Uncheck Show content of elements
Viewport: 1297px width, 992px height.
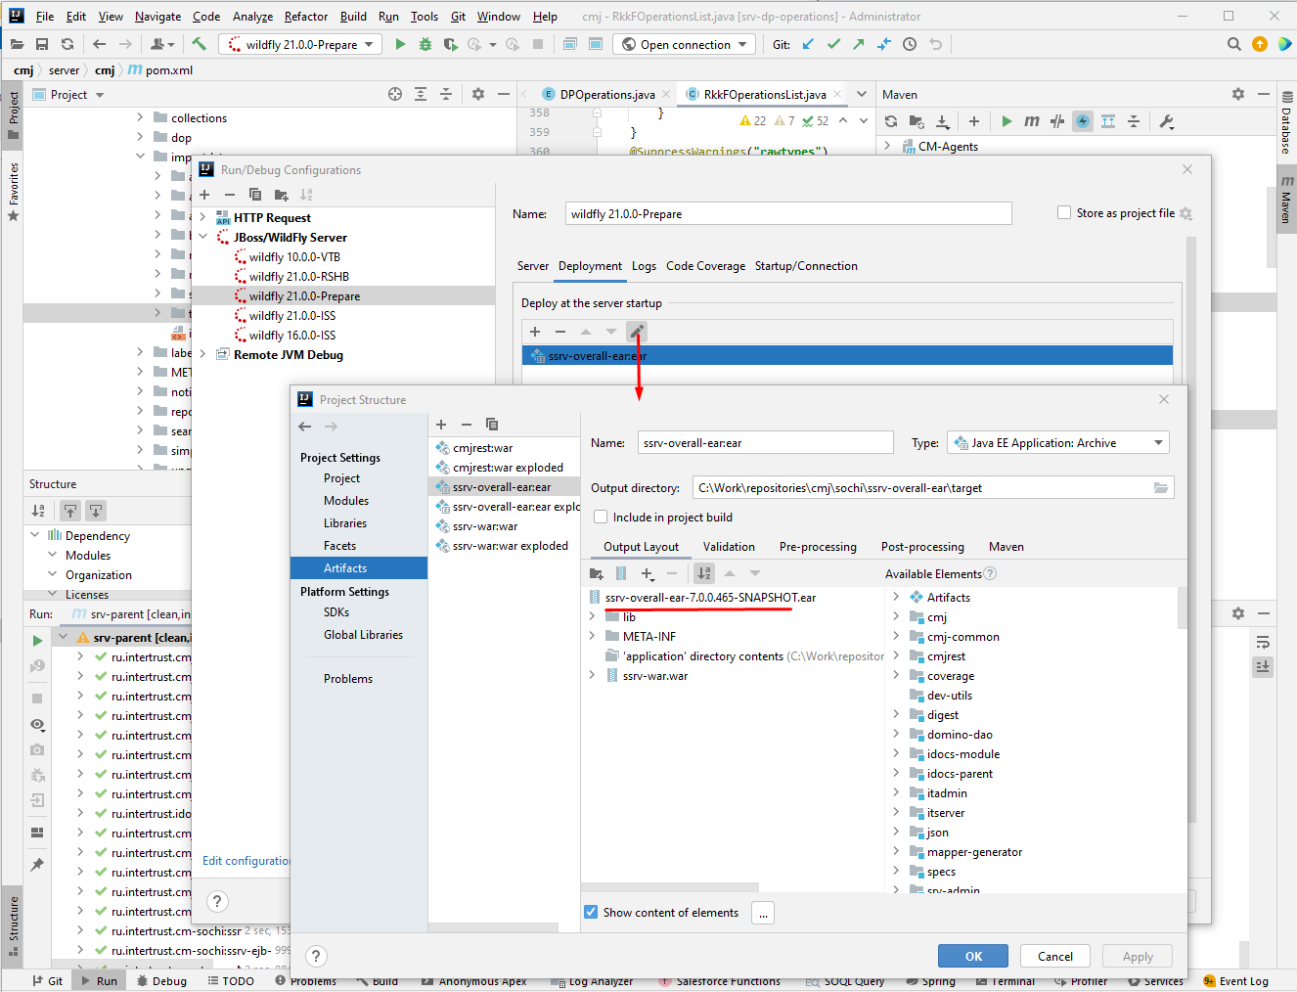tap(591, 912)
